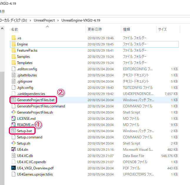Click the UE4.sln Visual Studio icon
This screenshot has height=185, width=190.
coord(14,150)
